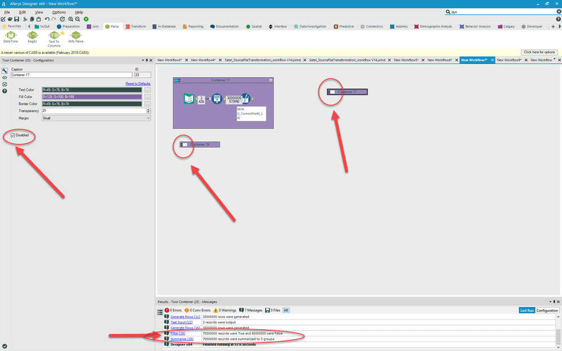Image resolution: width=562 pixels, height=351 pixels.
Task: Click the Multi-Field Formula tool on canvas
Action: pyautogui.click(x=245, y=99)
